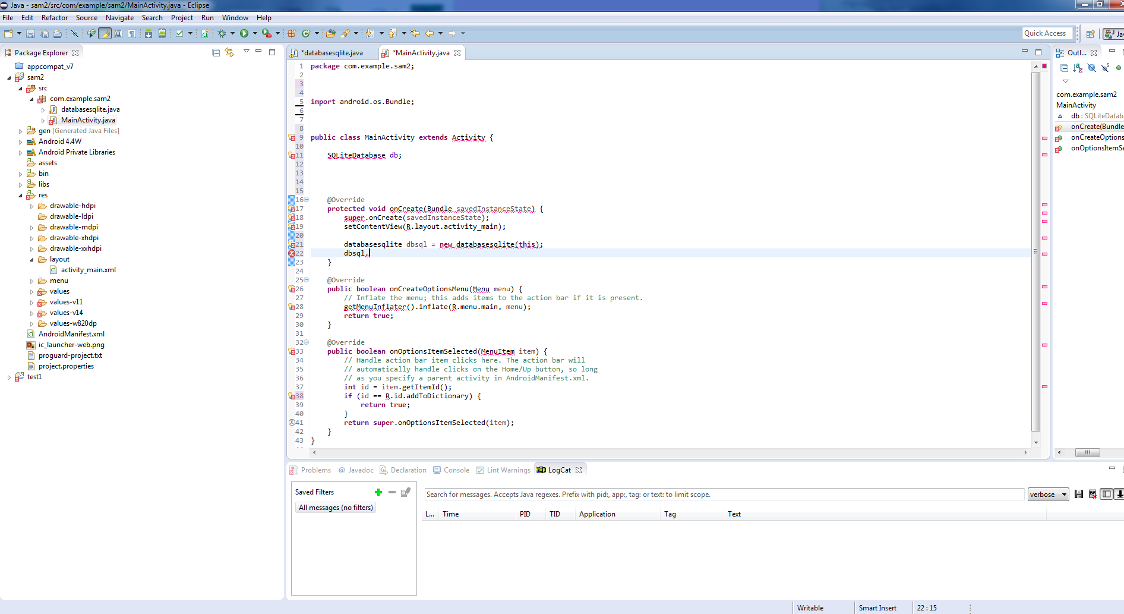
Task: Open Package Explorer View Menu triangle
Action: click(246, 52)
